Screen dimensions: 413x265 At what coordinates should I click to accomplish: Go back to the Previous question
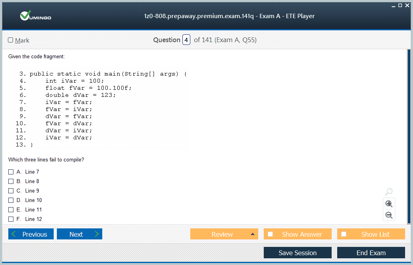pos(30,234)
